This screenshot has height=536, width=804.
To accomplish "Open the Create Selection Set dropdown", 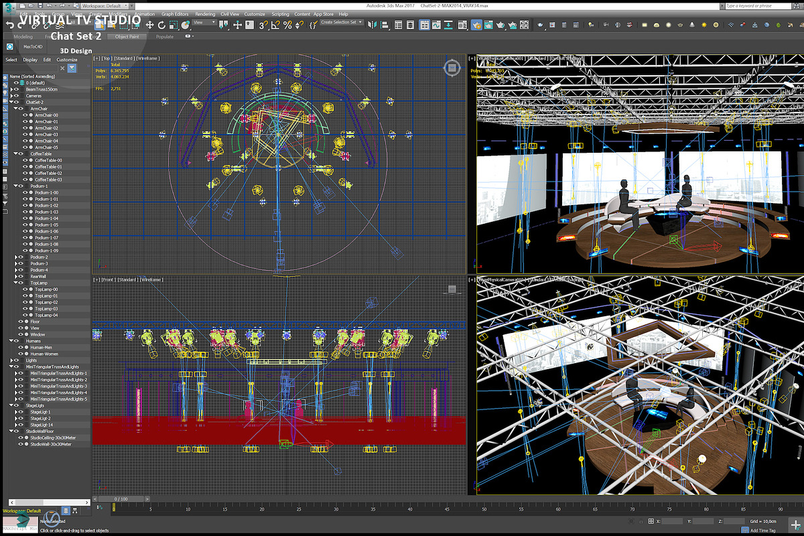I will coord(342,22).
